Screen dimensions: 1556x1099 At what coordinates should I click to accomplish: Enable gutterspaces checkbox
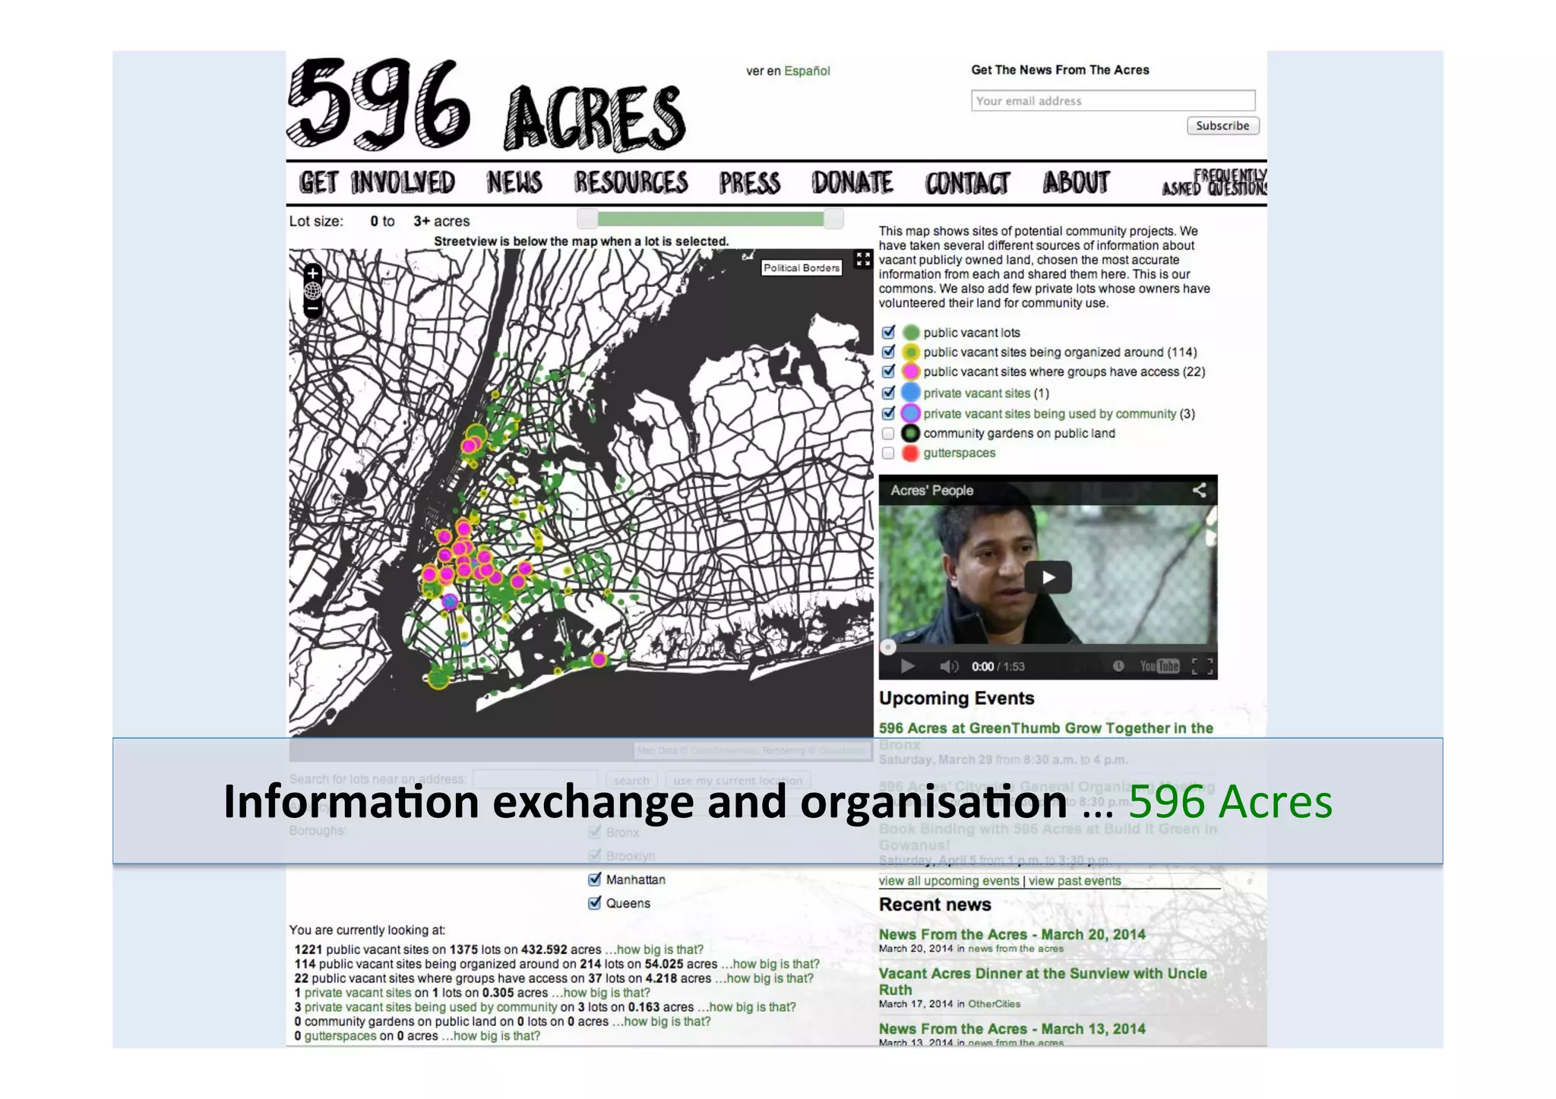[888, 453]
